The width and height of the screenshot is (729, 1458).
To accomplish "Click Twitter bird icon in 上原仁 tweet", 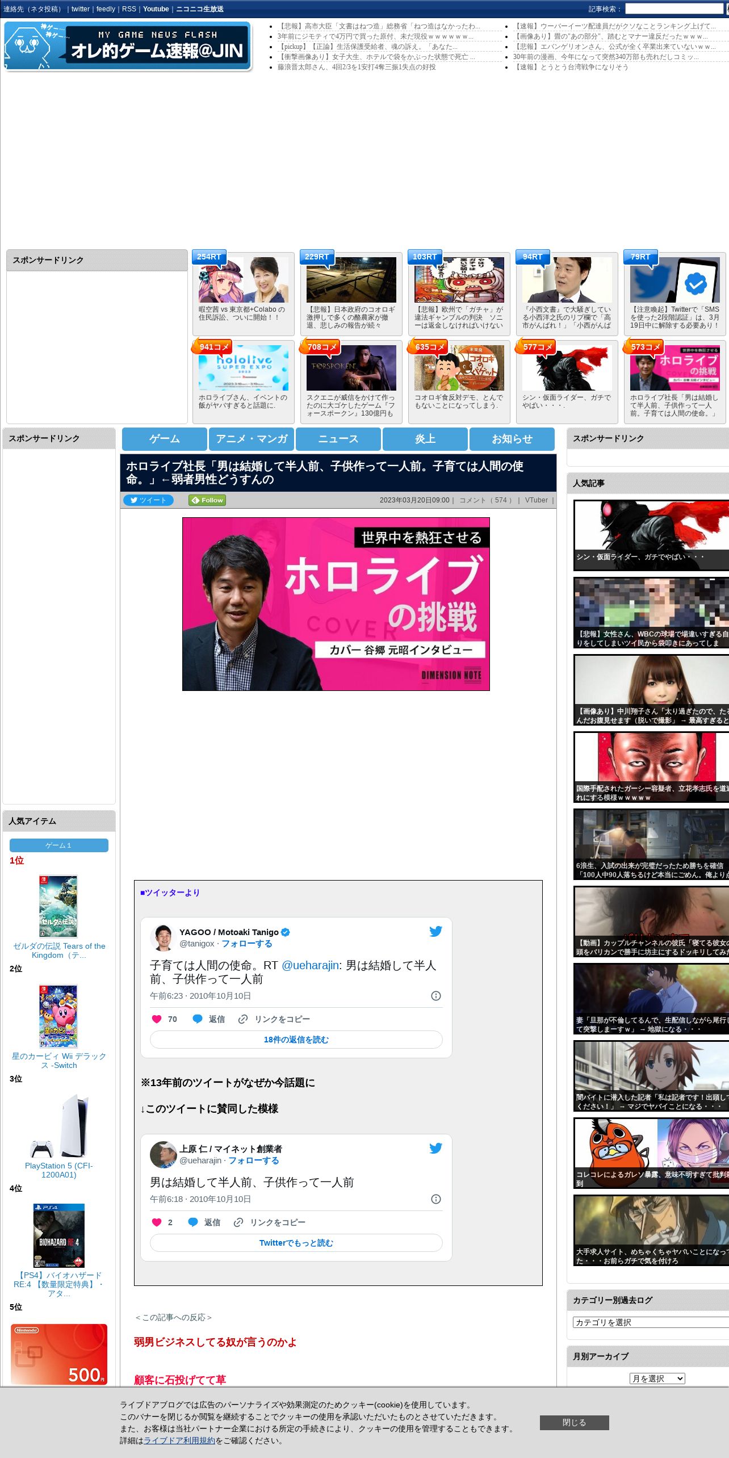I will click(435, 1148).
